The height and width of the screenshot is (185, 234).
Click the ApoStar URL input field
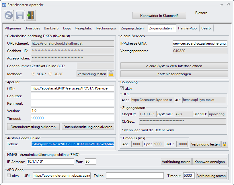click(x=73, y=88)
